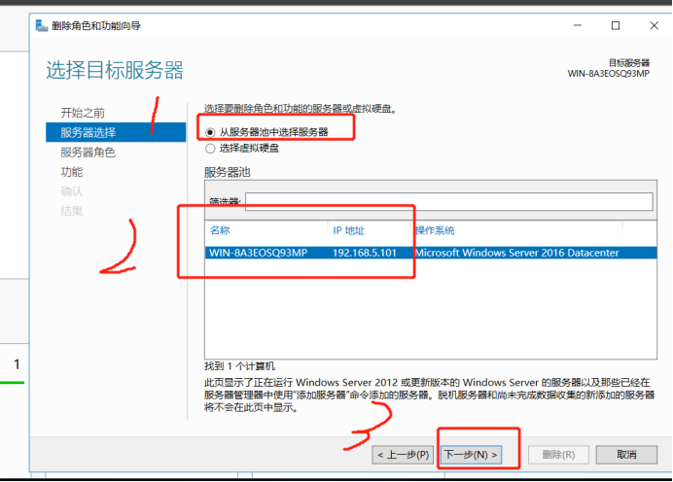Select '选择虚拟硬盘' radio button
Screen dimensions: 673x482
click(x=210, y=149)
